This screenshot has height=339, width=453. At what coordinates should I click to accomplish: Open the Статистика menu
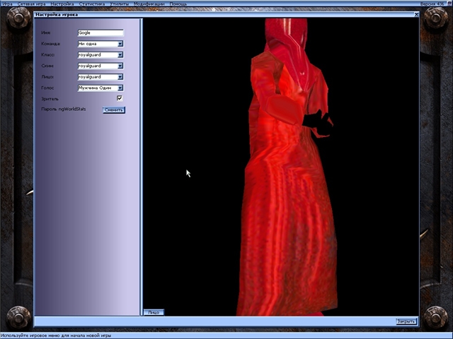click(92, 4)
